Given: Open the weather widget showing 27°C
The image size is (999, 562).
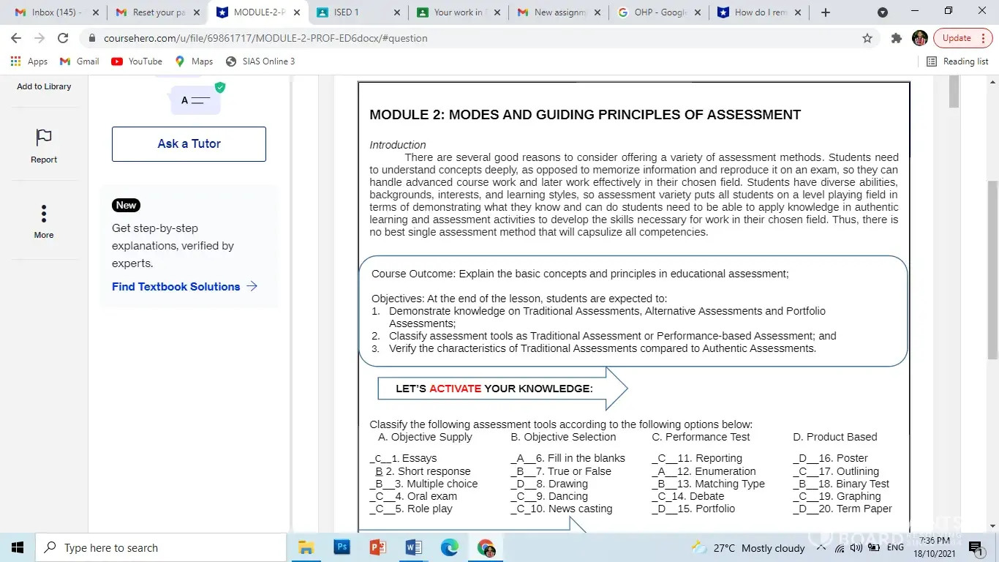Looking at the screenshot, I should [748, 547].
